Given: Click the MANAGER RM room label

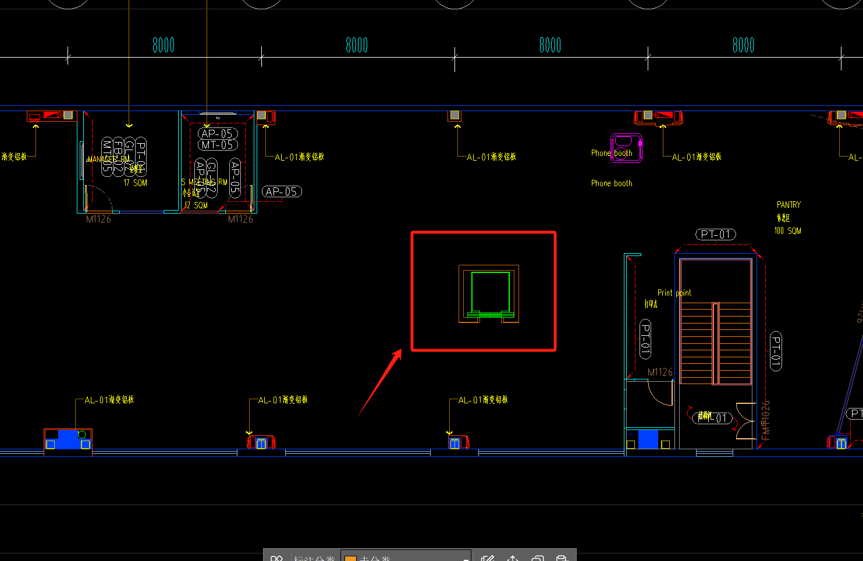Looking at the screenshot, I should pos(108,159).
